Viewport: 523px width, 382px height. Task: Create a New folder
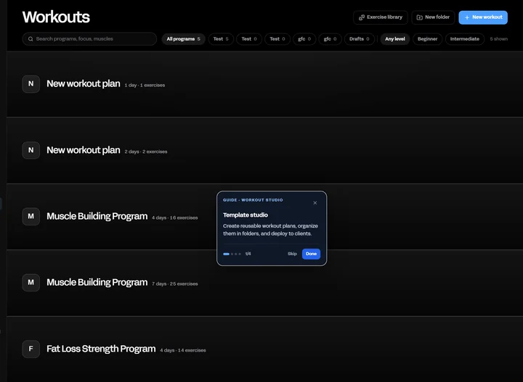point(433,17)
